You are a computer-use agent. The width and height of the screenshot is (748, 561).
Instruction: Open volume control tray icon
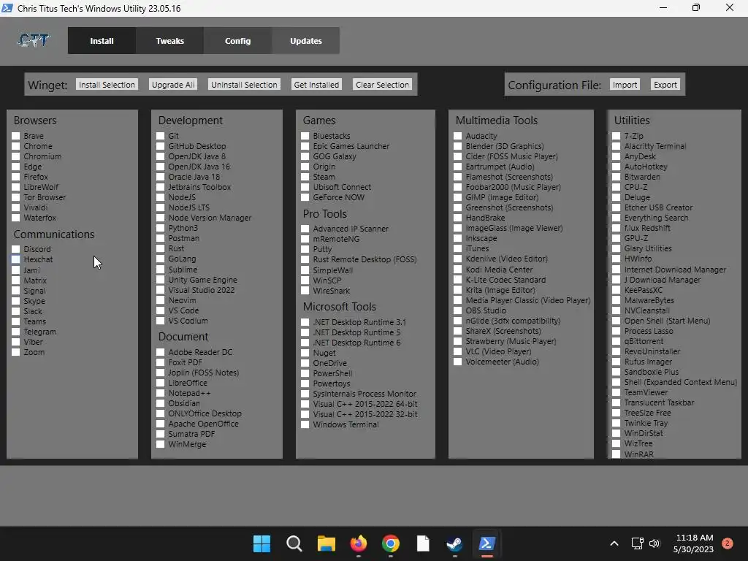[x=654, y=543]
